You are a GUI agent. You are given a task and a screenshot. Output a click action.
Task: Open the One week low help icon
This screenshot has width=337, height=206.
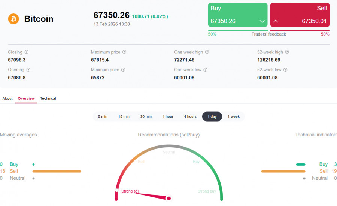pos(206,70)
